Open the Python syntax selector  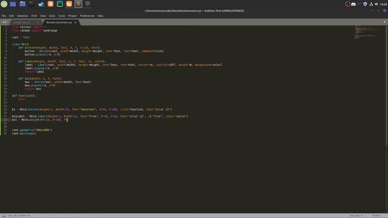tap(376, 216)
